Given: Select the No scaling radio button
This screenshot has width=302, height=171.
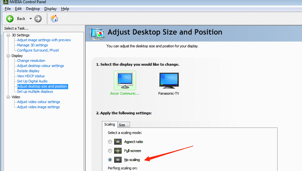Looking at the screenshot, I should (110, 160).
